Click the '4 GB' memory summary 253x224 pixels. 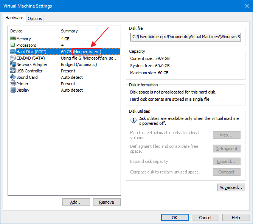[x=65, y=39]
